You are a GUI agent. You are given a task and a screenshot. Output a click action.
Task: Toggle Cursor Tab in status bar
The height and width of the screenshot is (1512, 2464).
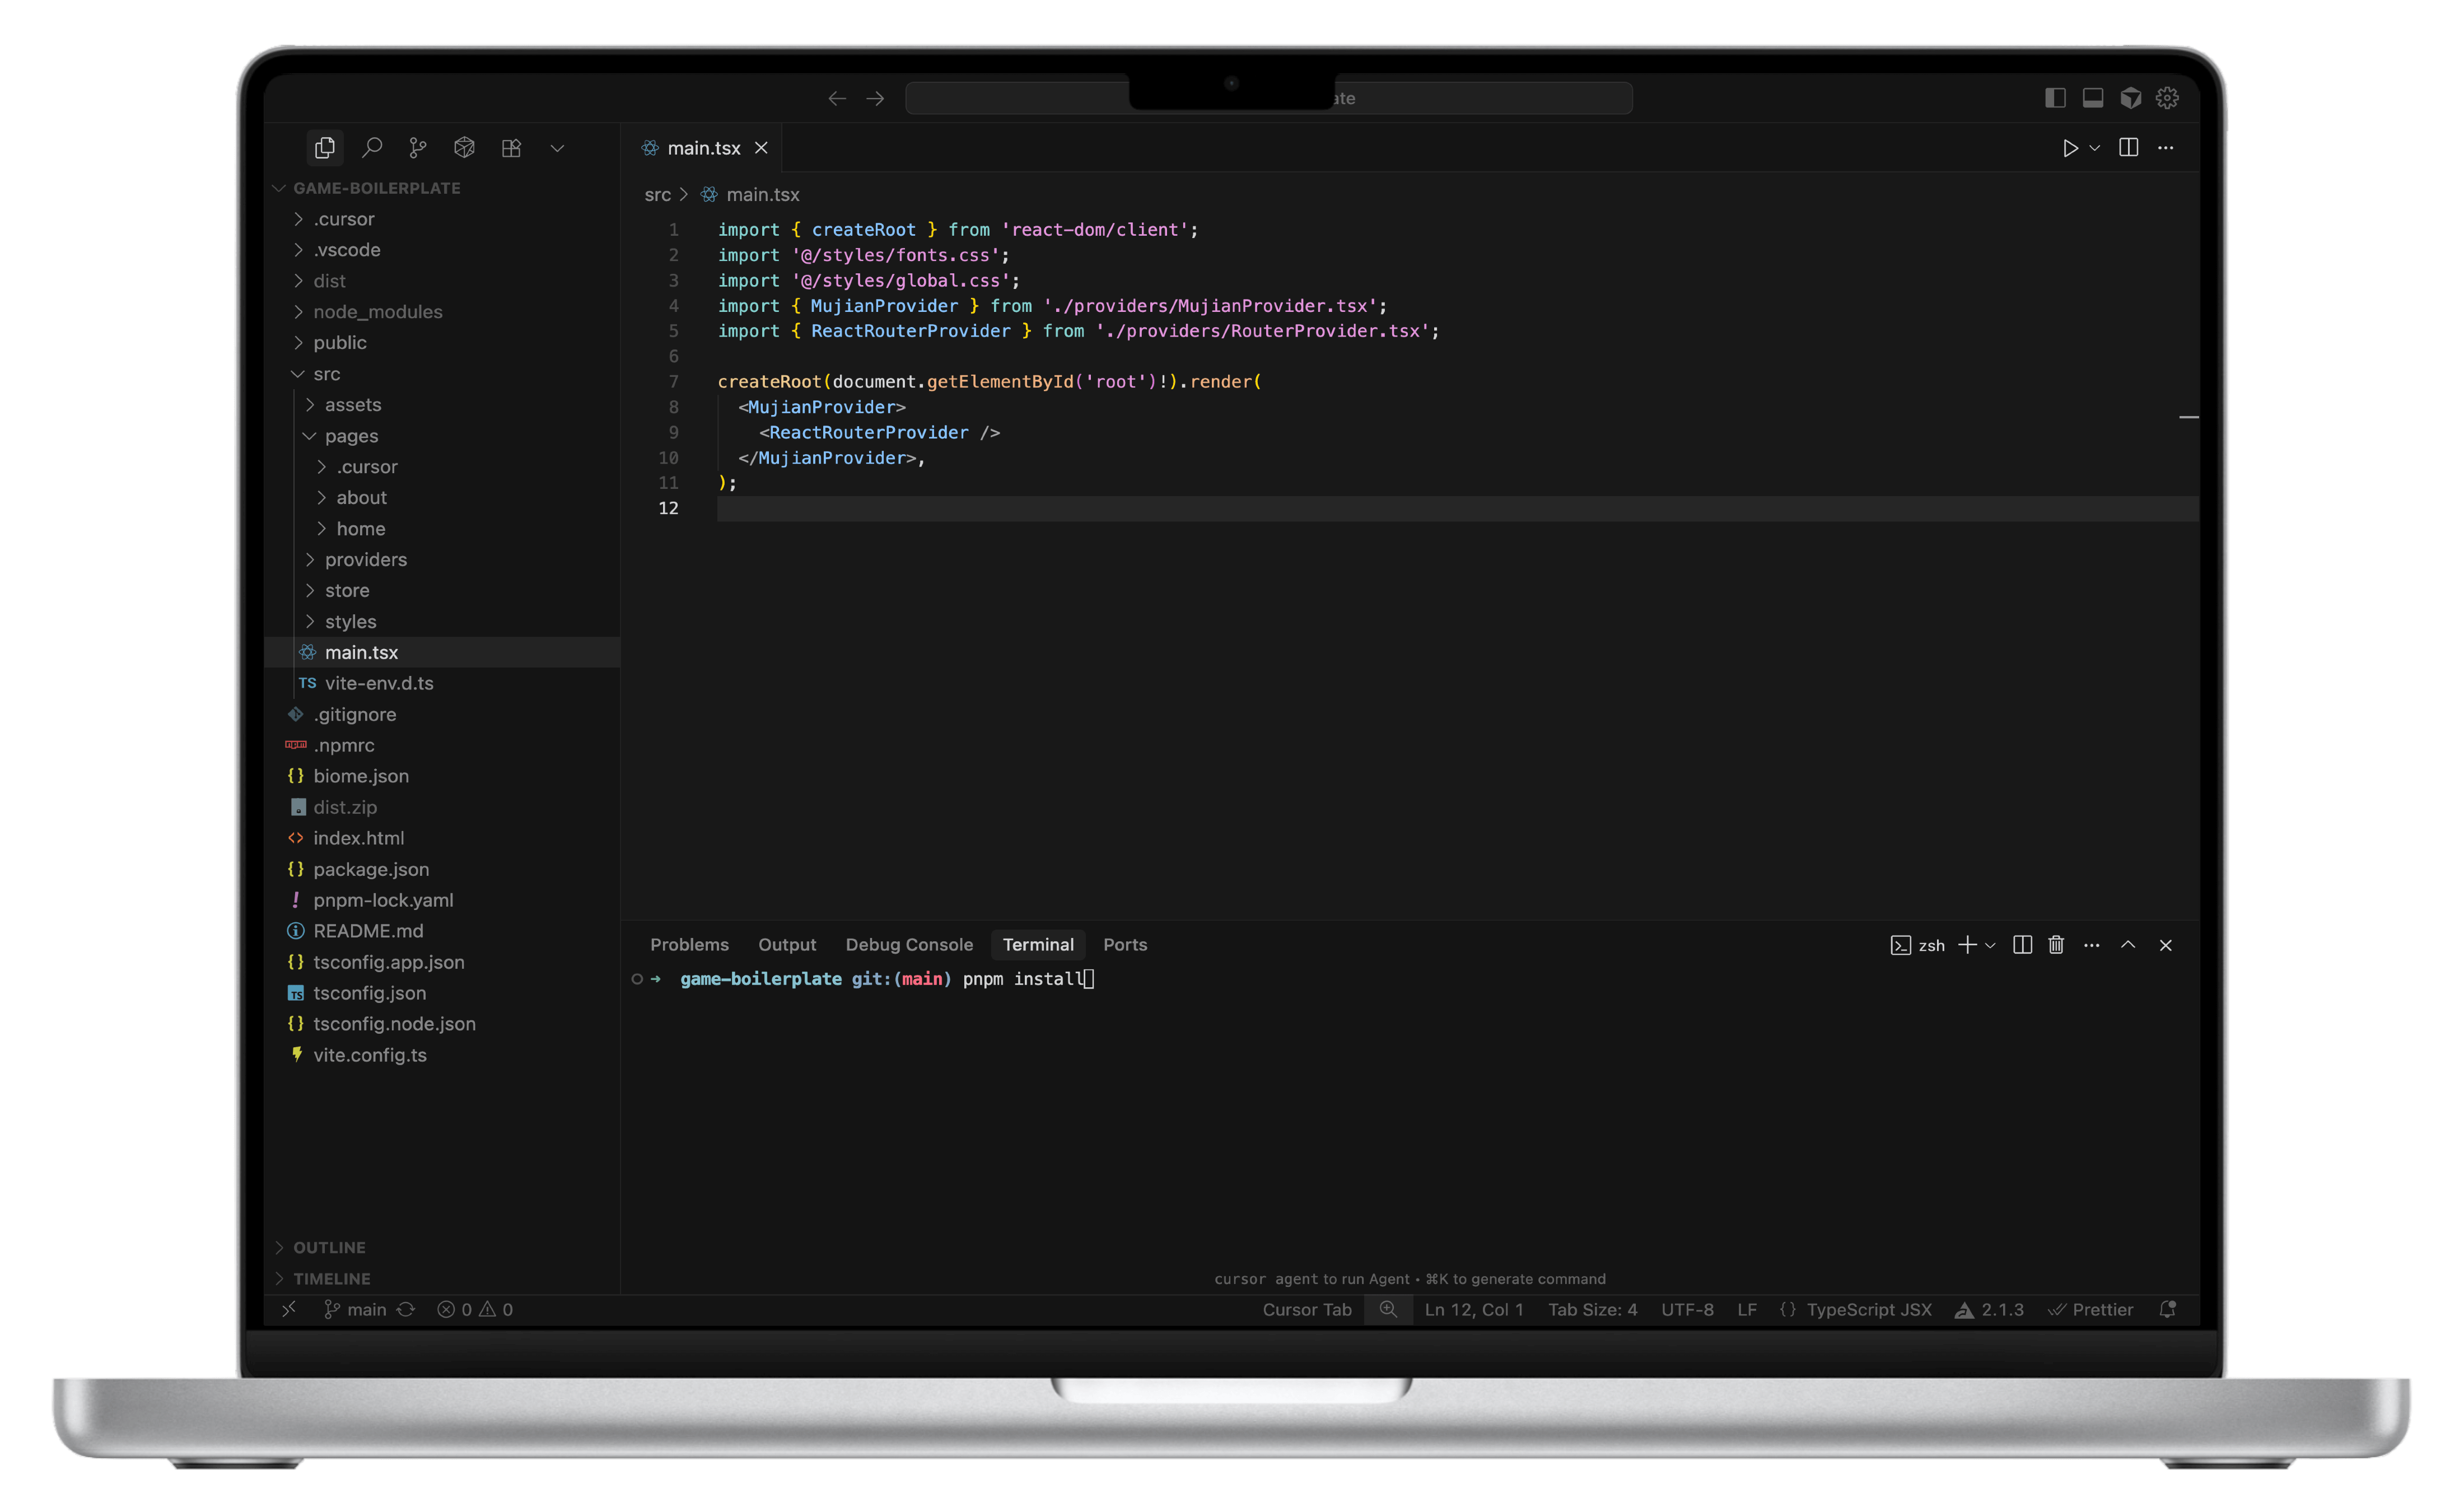point(1306,1310)
